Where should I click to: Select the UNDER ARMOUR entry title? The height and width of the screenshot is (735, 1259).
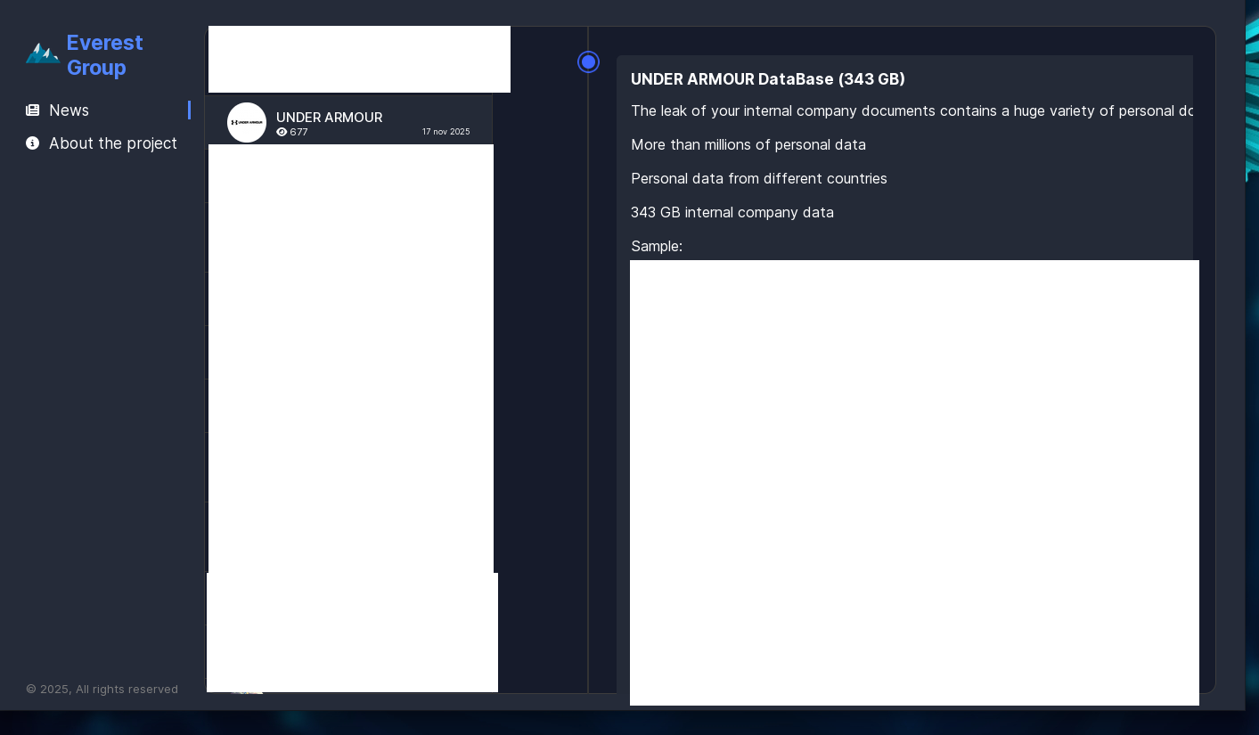329,118
